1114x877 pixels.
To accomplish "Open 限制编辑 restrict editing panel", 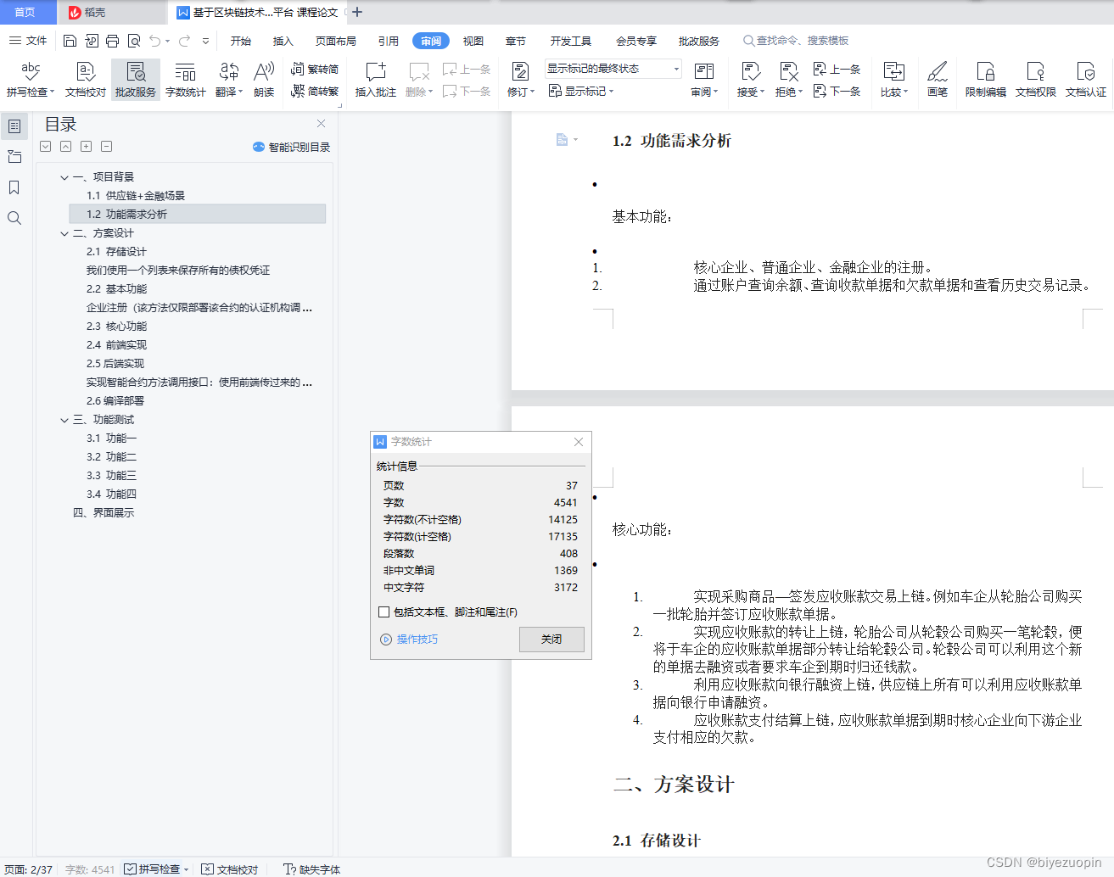I will click(x=985, y=79).
